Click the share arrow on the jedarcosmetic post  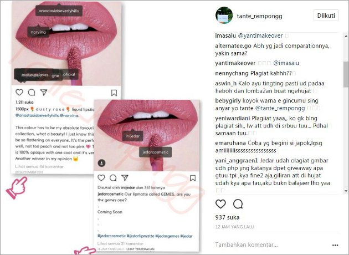click(125, 177)
